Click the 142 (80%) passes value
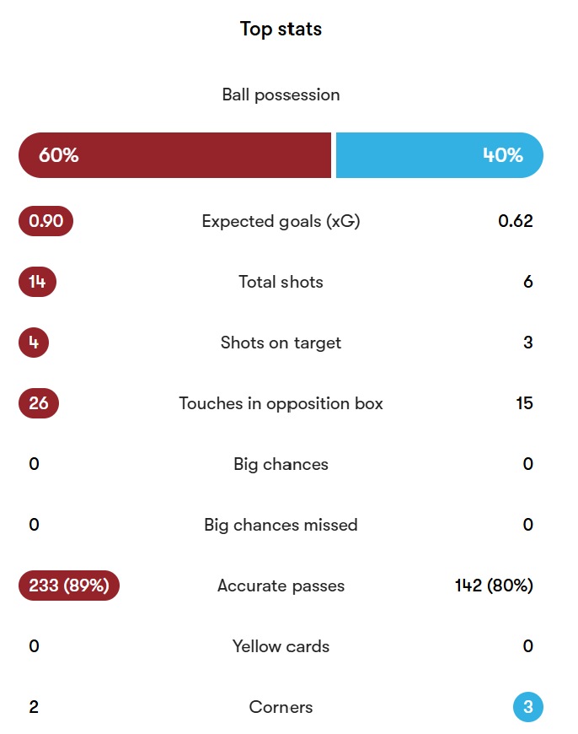This screenshot has width=578, height=734. [494, 586]
